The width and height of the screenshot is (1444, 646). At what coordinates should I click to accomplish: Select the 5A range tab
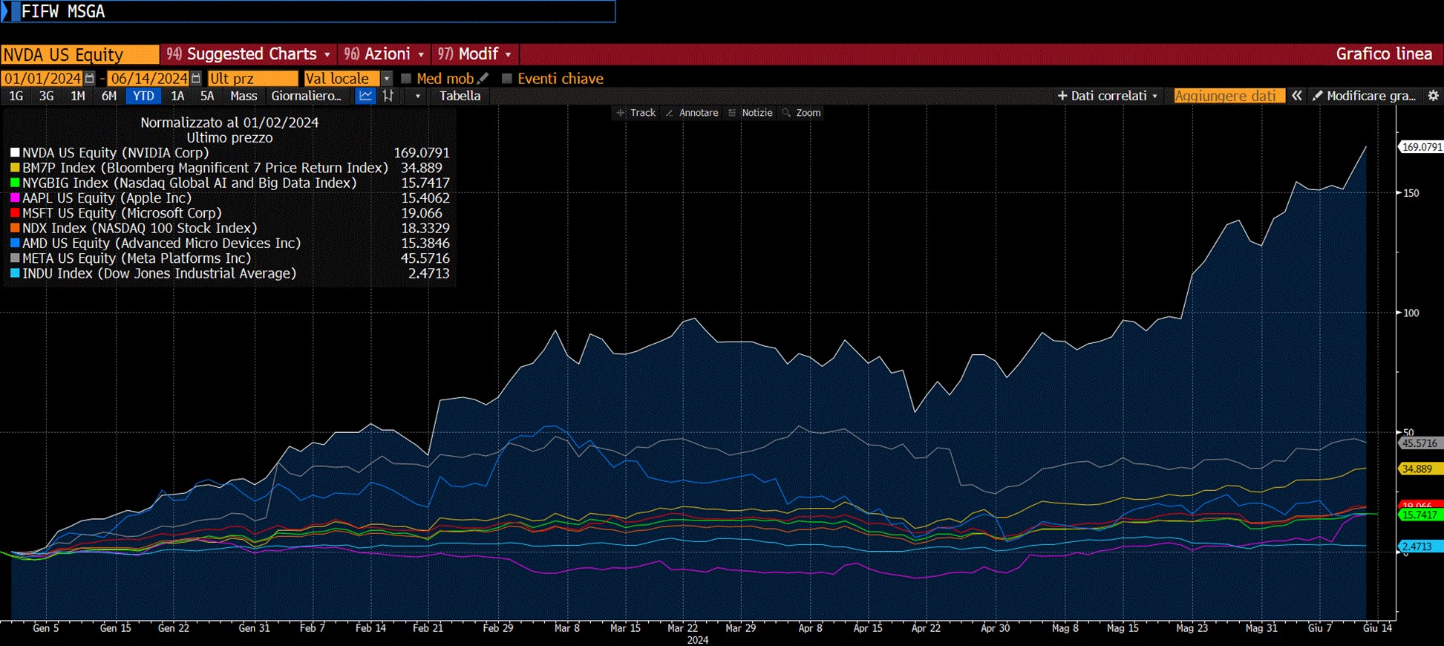point(207,96)
